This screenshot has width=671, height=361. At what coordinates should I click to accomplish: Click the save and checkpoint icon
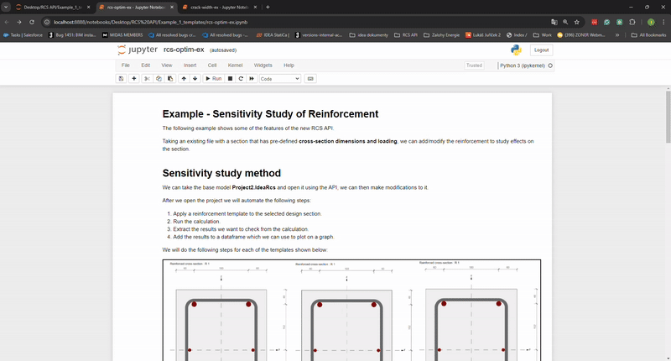[122, 78]
